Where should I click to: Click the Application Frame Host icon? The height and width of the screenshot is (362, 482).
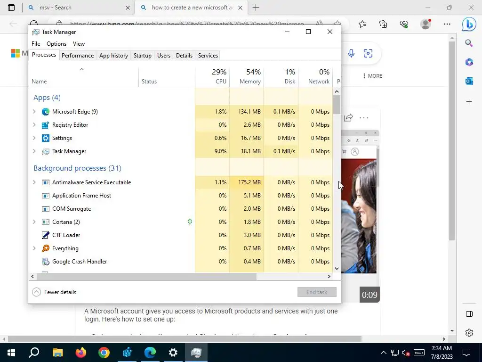tap(46, 196)
